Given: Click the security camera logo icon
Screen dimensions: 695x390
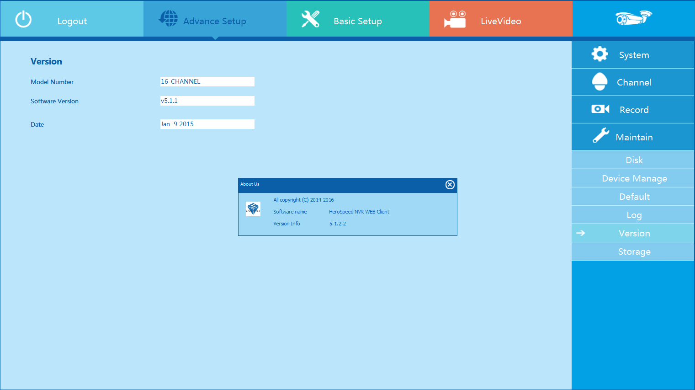Looking at the screenshot, I should pyautogui.click(x=633, y=18).
